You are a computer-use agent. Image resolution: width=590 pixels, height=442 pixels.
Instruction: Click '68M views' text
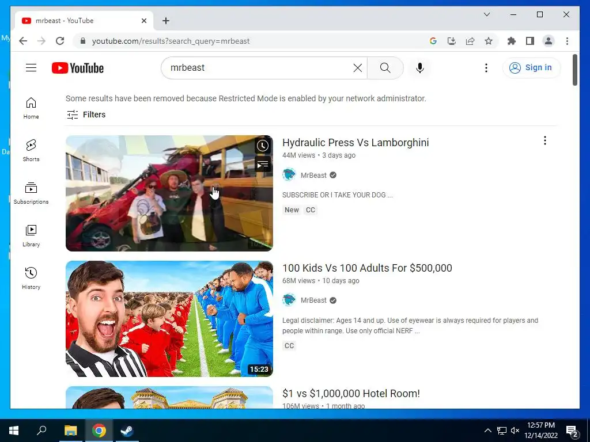click(x=299, y=281)
